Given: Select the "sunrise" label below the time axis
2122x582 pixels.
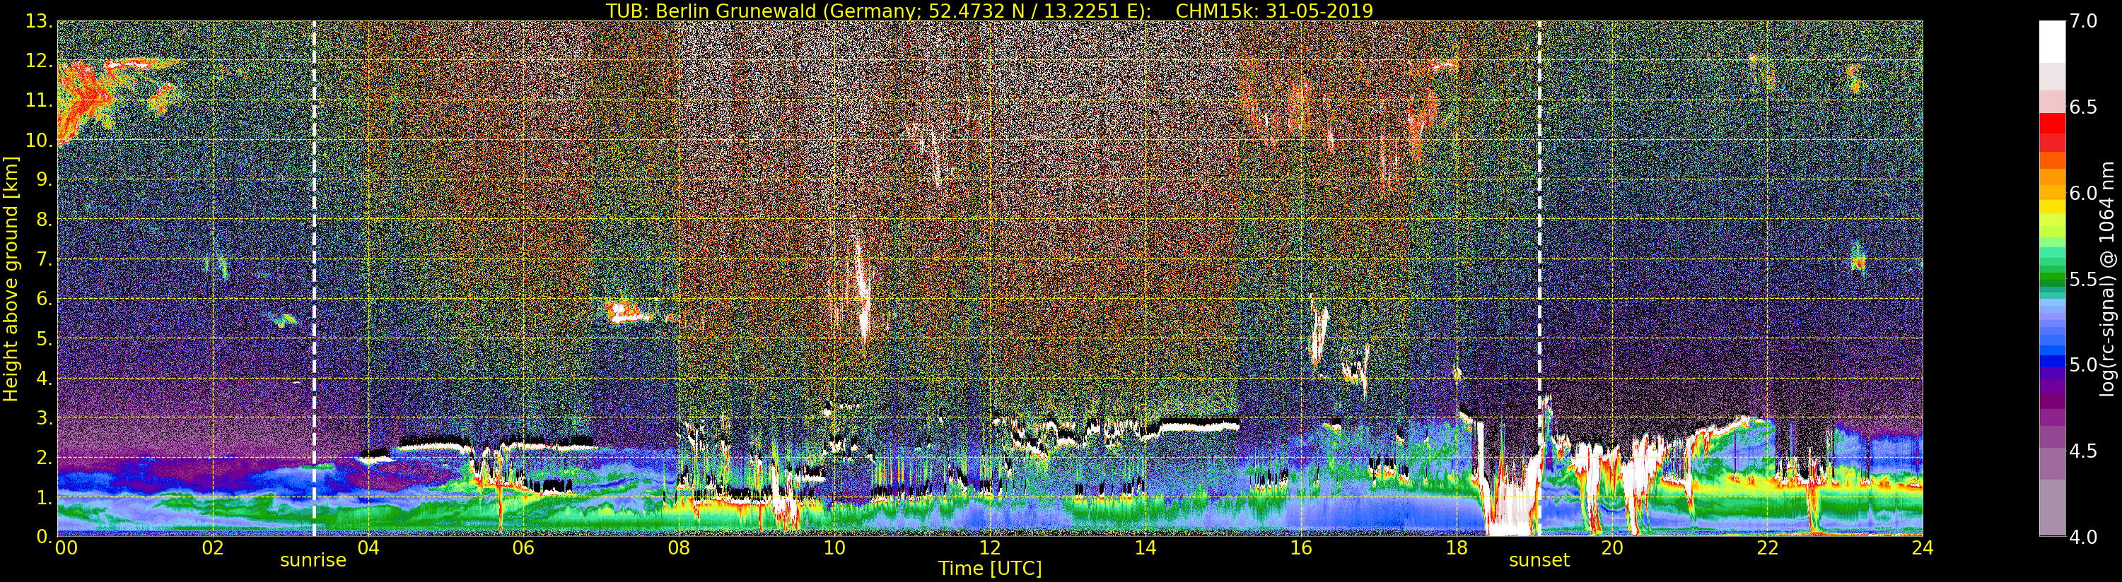Looking at the screenshot, I should [x=313, y=561].
